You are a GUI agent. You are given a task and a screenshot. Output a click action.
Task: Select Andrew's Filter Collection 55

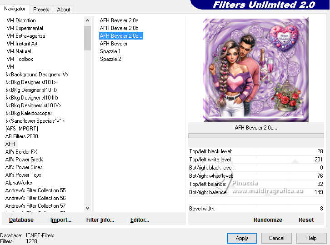(x=35, y=190)
